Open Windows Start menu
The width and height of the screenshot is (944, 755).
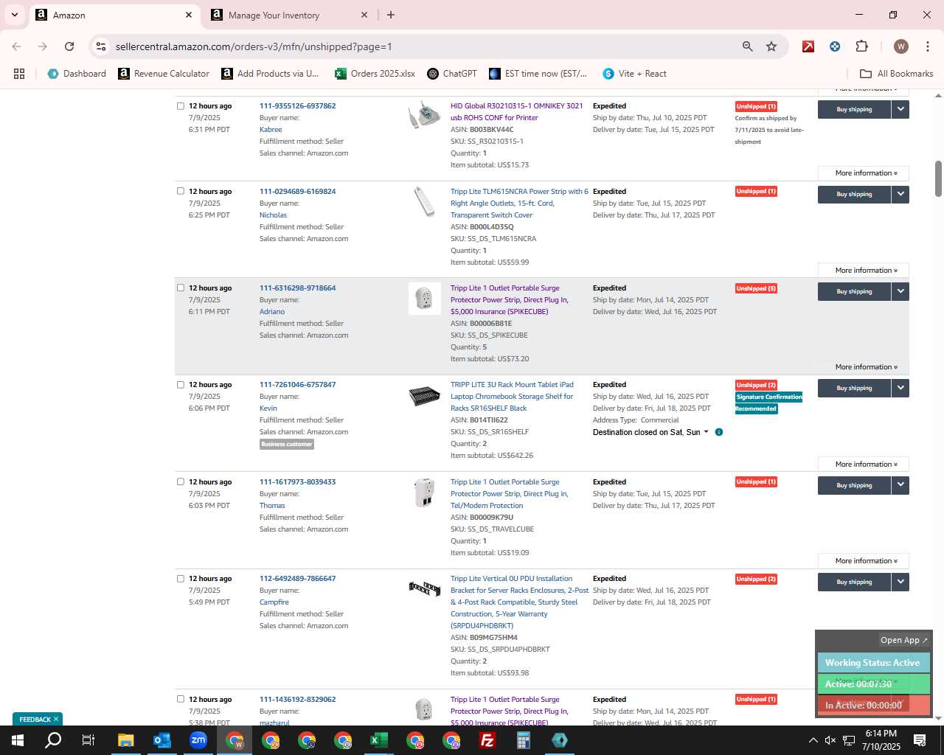point(18,740)
